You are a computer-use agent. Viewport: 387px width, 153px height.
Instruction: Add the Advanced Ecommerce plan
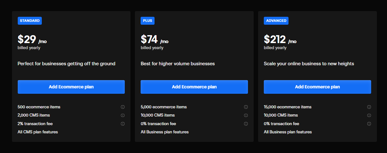pyautogui.click(x=317, y=87)
